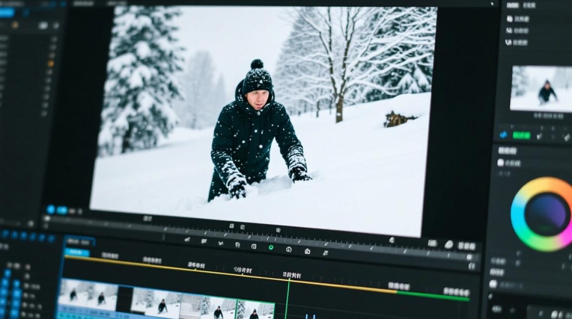Click the green button below the small preview
This screenshot has height=319, width=572.
tap(521, 136)
